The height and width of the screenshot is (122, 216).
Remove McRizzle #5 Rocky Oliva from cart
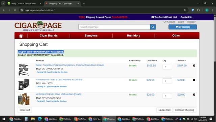coord(194,95)
